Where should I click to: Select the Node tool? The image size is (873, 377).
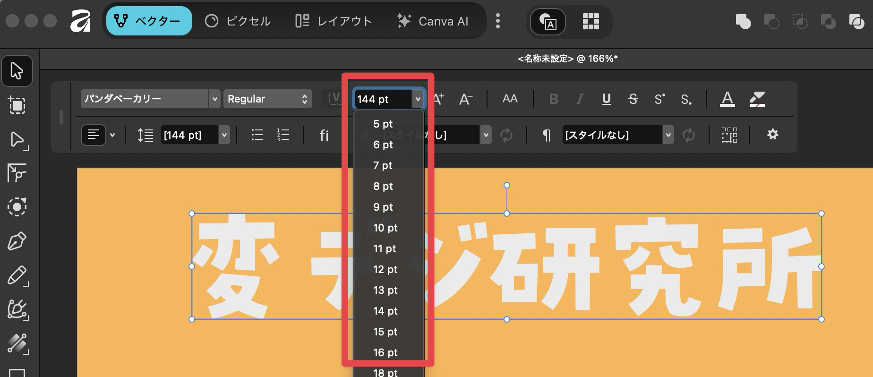point(18,140)
